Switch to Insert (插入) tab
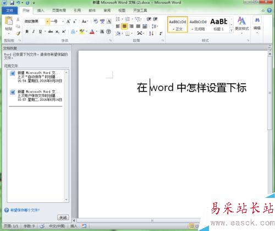Screen dimensions: 275x231 (x=41, y=10)
